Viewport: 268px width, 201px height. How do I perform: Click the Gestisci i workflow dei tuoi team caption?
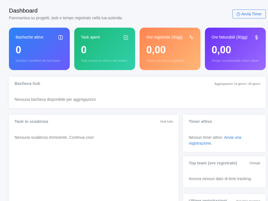click(x=38, y=61)
